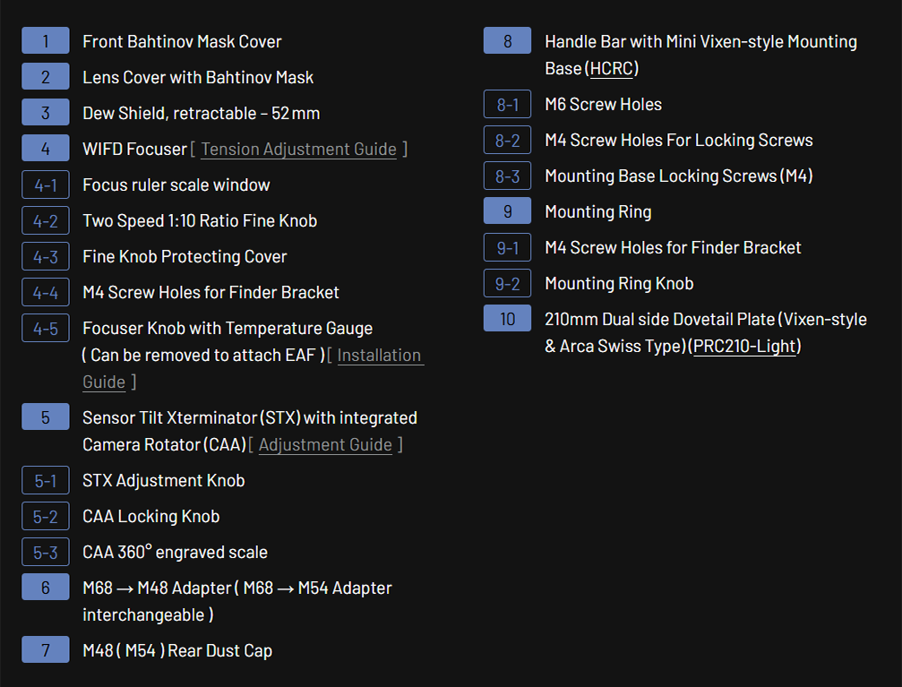The height and width of the screenshot is (687, 902).
Task: Select badge 6 for M68 to M48 Adapter
Action: [x=45, y=588]
